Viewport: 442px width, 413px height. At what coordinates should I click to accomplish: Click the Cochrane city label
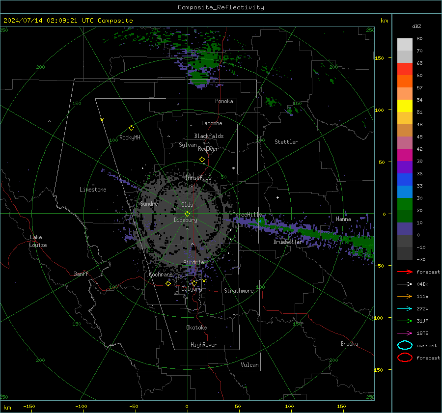161,275
